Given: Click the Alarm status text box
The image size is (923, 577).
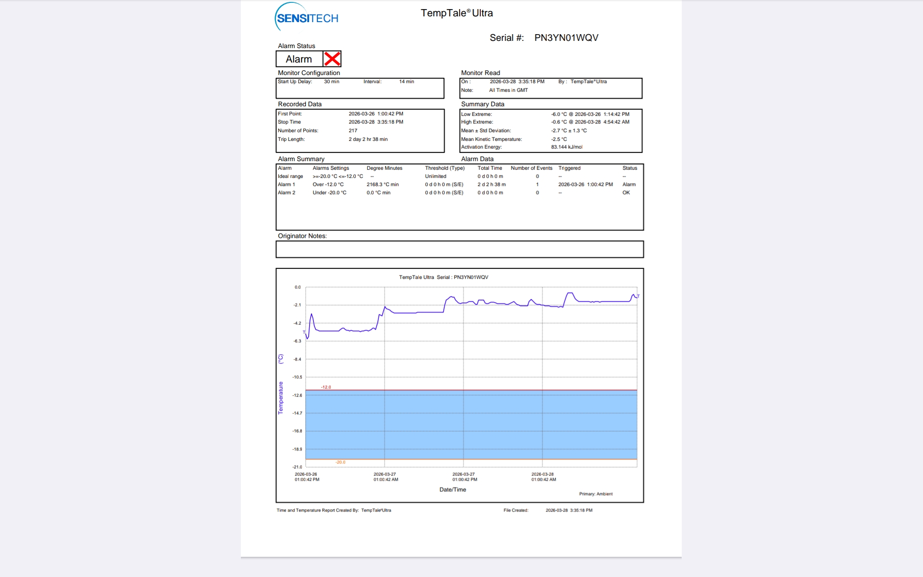Looking at the screenshot, I should [299, 59].
